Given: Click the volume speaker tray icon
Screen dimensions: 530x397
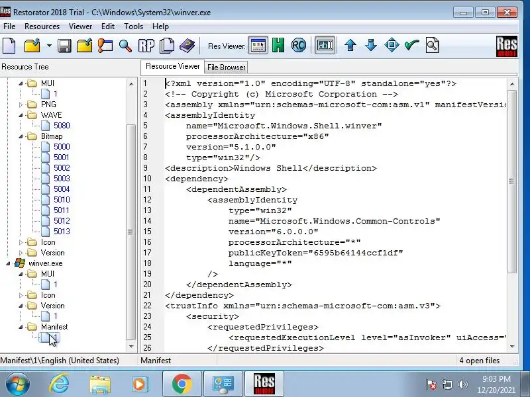Looking at the screenshot, I should 462,384.
